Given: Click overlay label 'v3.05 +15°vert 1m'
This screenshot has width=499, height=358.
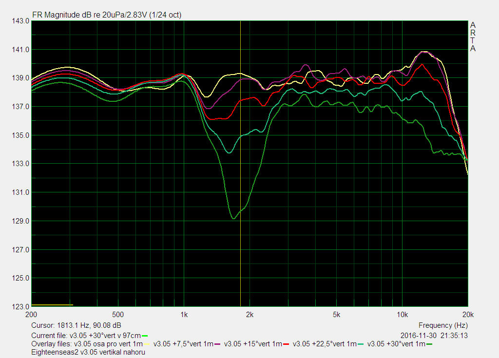Looking at the screenshot, I should tap(253, 344).
